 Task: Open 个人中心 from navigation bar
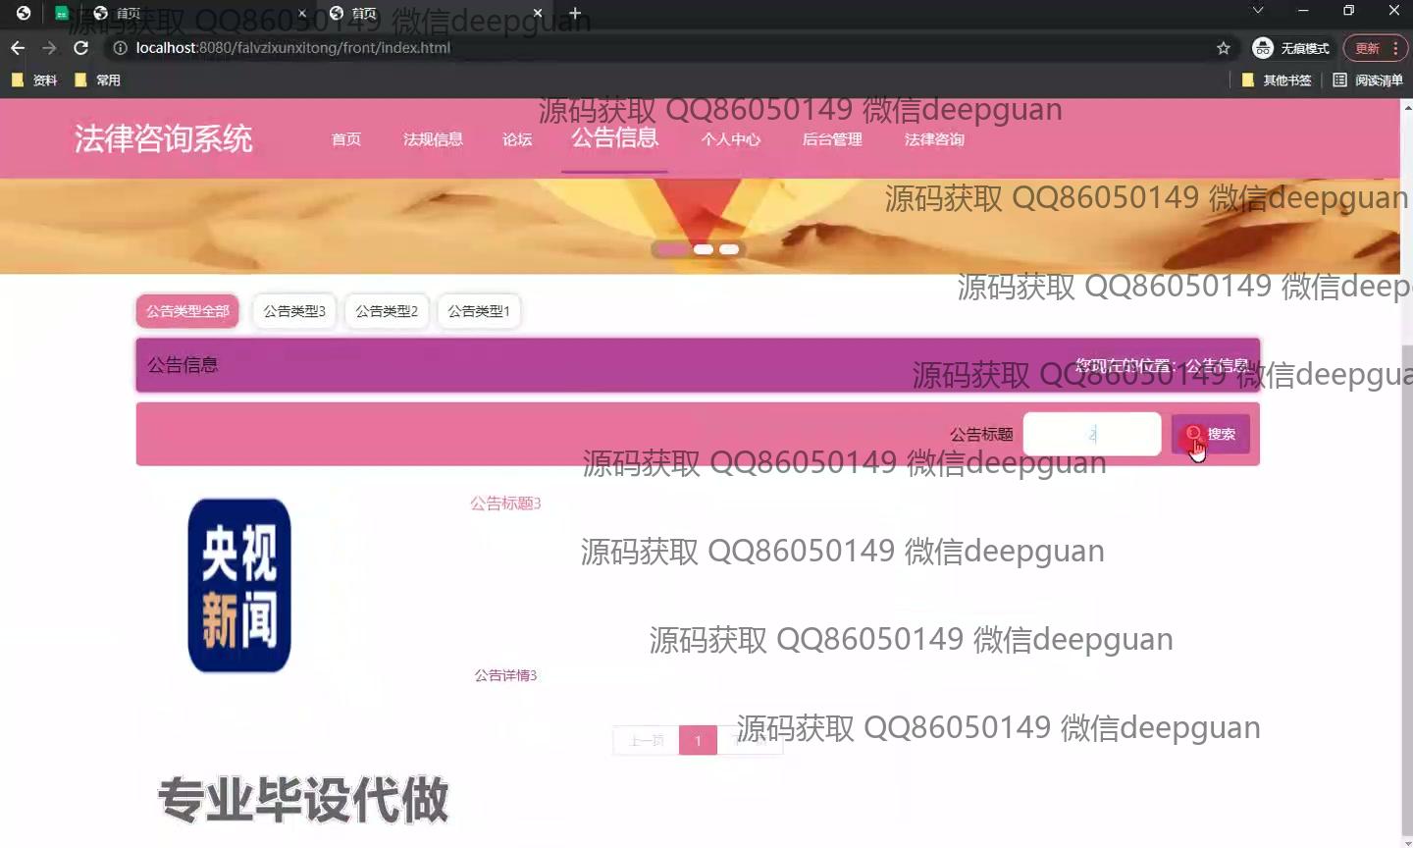730,139
